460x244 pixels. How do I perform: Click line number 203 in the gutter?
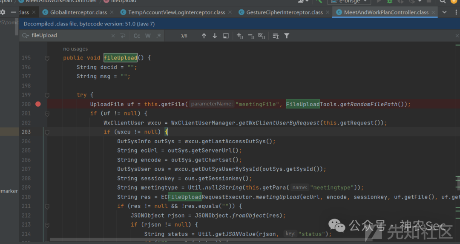26,132
